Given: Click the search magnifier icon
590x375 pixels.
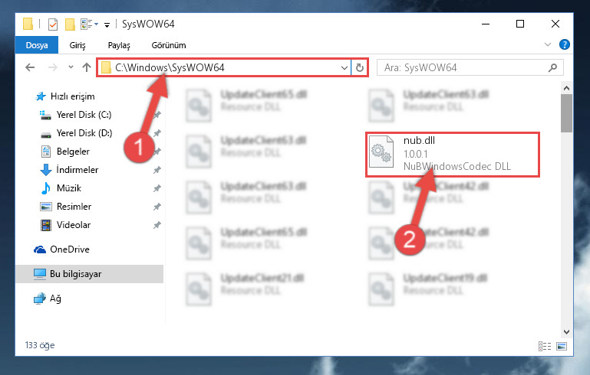Looking at the screenshot, I should coord(552,68).
